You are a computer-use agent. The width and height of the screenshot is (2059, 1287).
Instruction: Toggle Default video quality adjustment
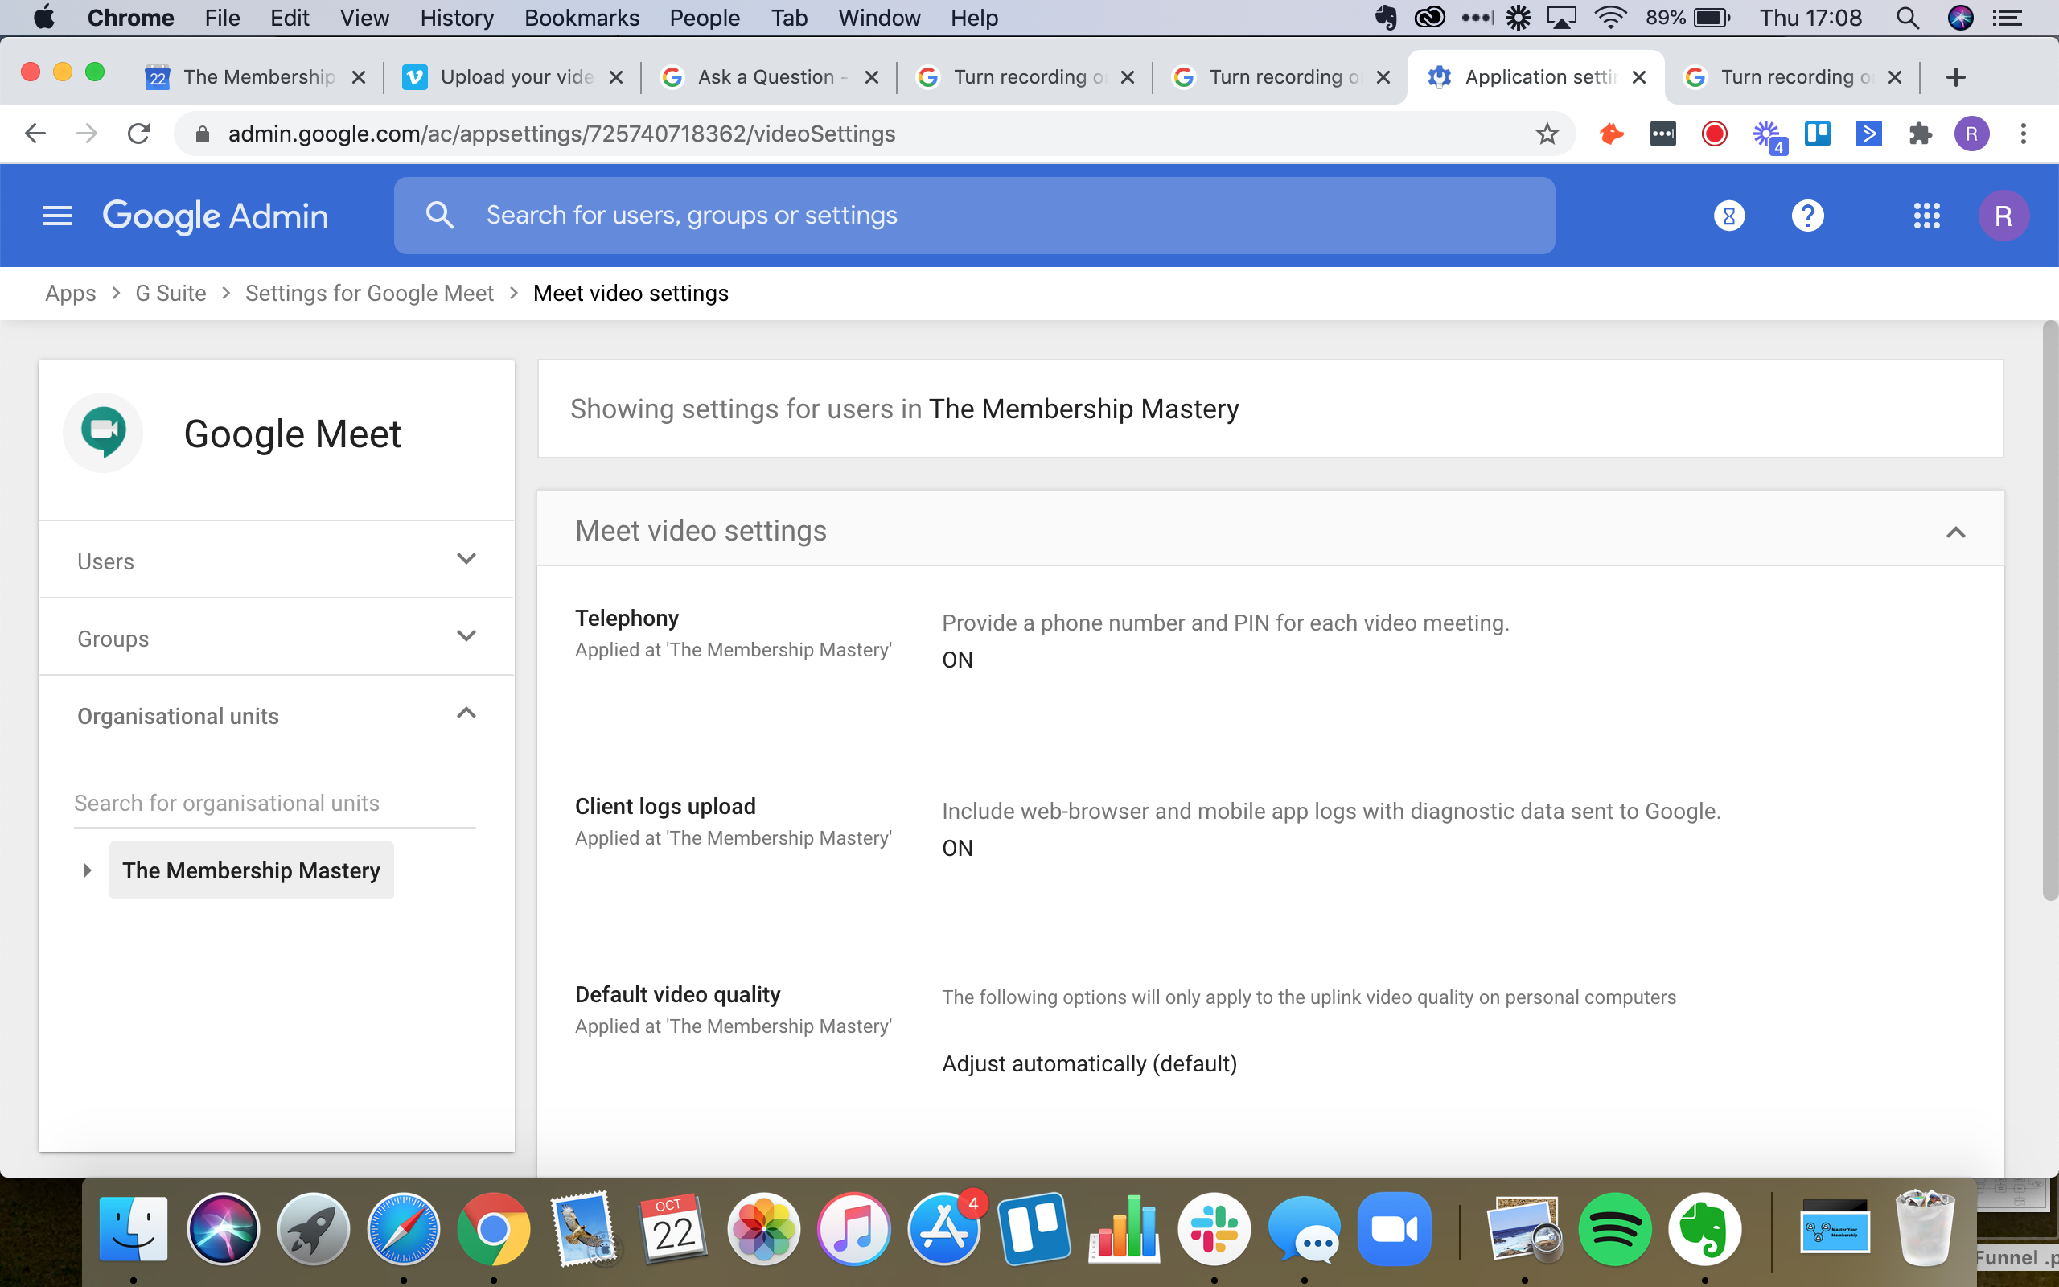pos(1088,1065)
